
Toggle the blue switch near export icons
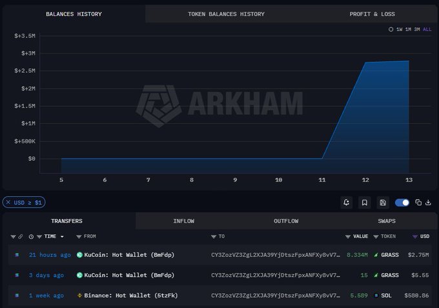tap(402, 203)
